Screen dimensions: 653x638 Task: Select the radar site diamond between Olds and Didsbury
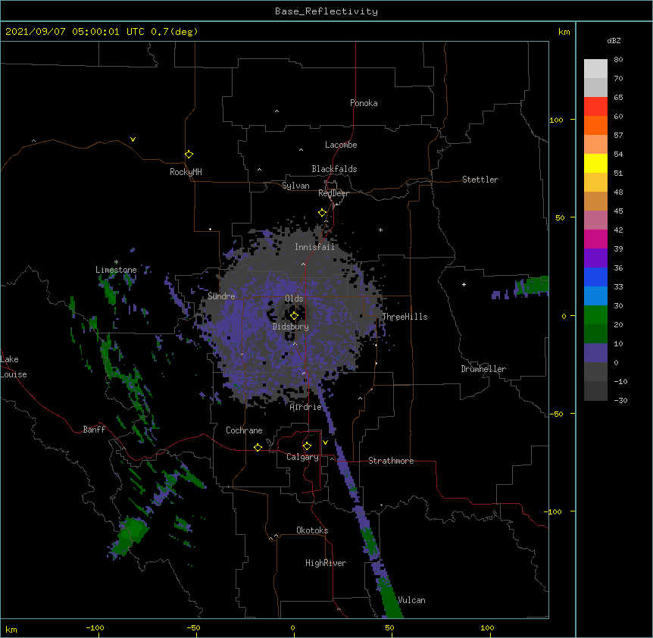[x=294, y=316]
